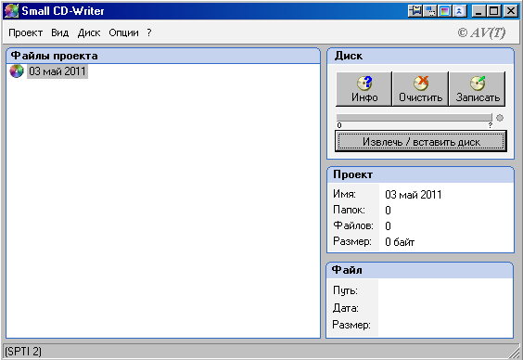This screenshot has width=523, height=360.
Task: Click the pin-shaped title bar icon
Action: pos(415,11)
